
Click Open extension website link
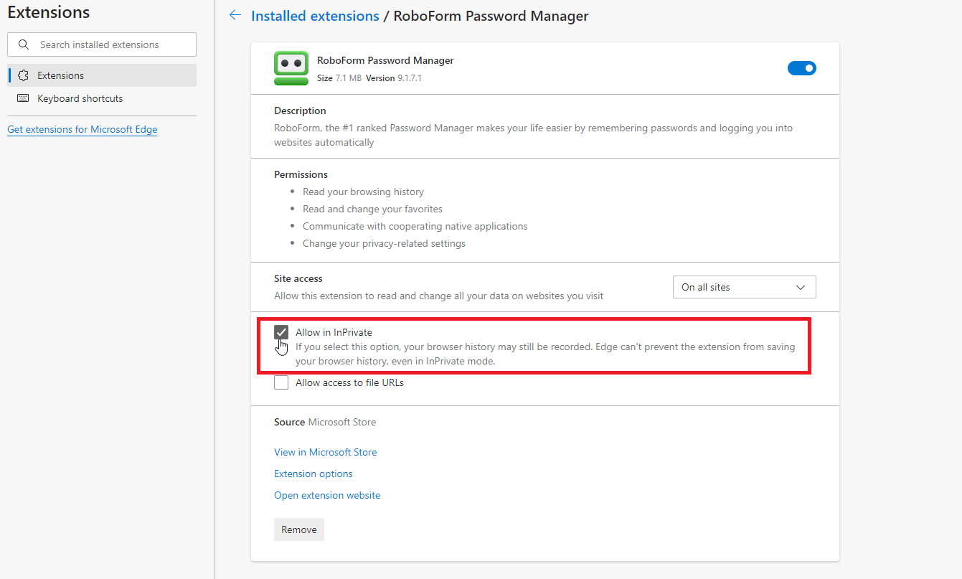click(x=327, y=495)
